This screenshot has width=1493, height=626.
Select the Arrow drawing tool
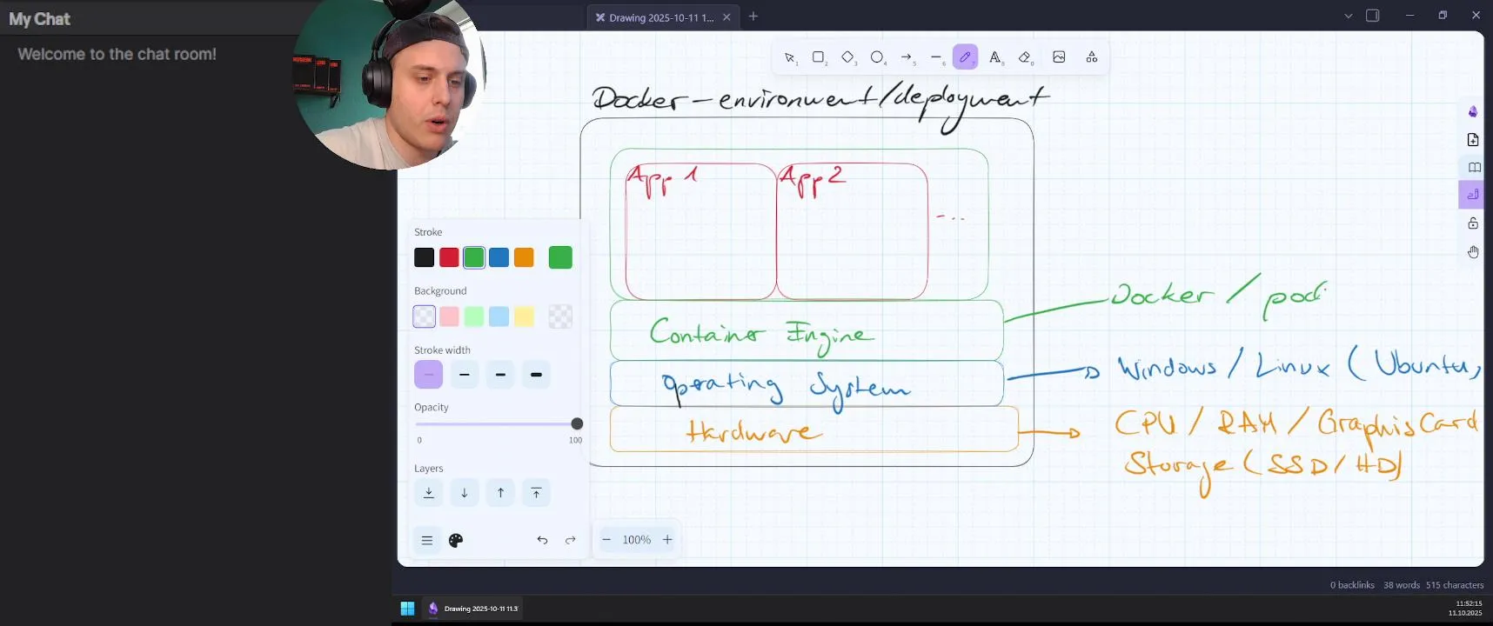pyautogui.click(x=907, y=57)
